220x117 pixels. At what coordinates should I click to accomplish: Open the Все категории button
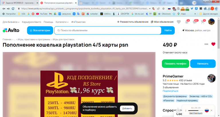click(x=40, y=30)
